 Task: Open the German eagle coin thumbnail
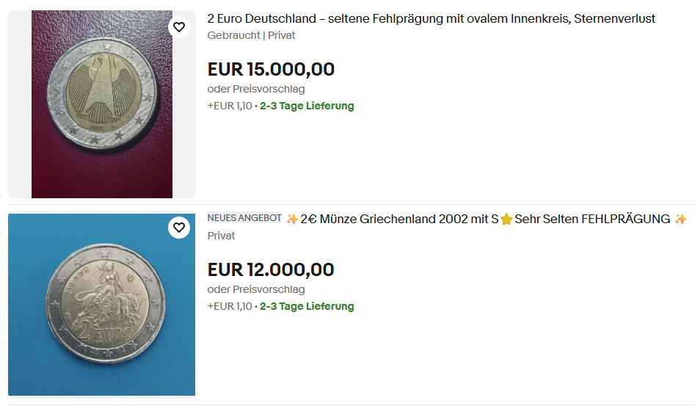102,104
